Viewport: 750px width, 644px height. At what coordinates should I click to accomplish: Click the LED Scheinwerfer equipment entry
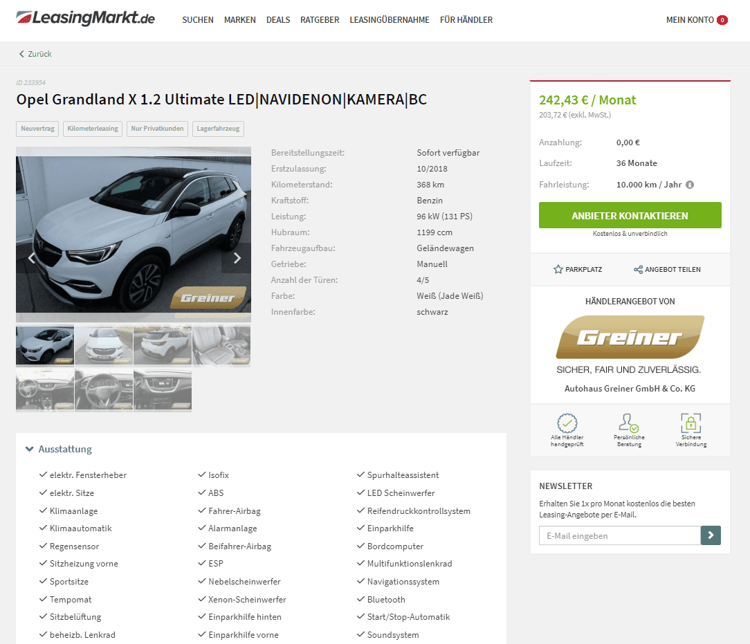[401, 493]
